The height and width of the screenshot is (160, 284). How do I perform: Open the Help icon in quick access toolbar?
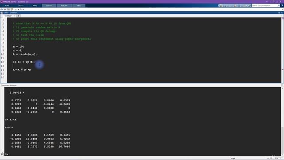pyautogui.click(x=249, y=6)
